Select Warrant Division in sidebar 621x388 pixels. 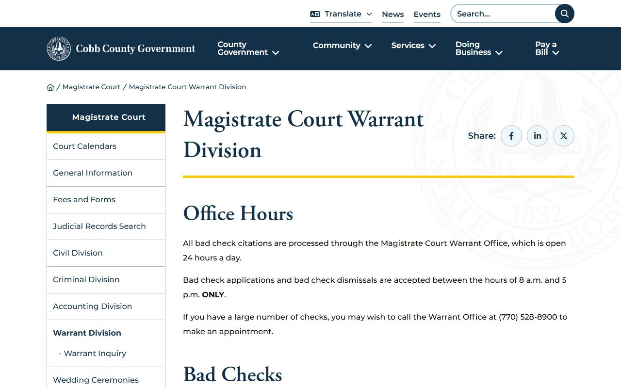(87, 333)
